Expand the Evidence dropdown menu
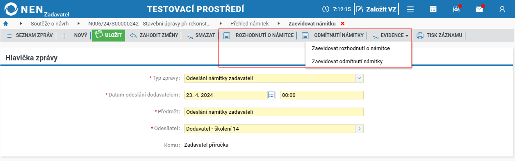 point(390,35)
